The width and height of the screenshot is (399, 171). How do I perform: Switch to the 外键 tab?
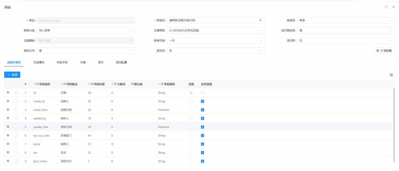[x=83, y=63]
